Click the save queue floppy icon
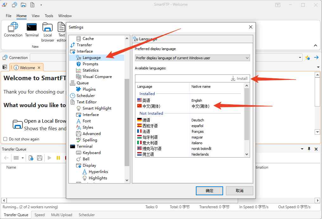Screen dimensions: 322x219 [x=40, y=158]
